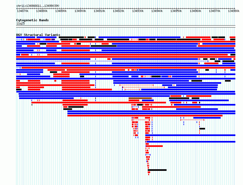Select the red bracketed variant spanning 134952k to 134964k
Viewport: 243px width, 185px height.
(x=192, y=120)
